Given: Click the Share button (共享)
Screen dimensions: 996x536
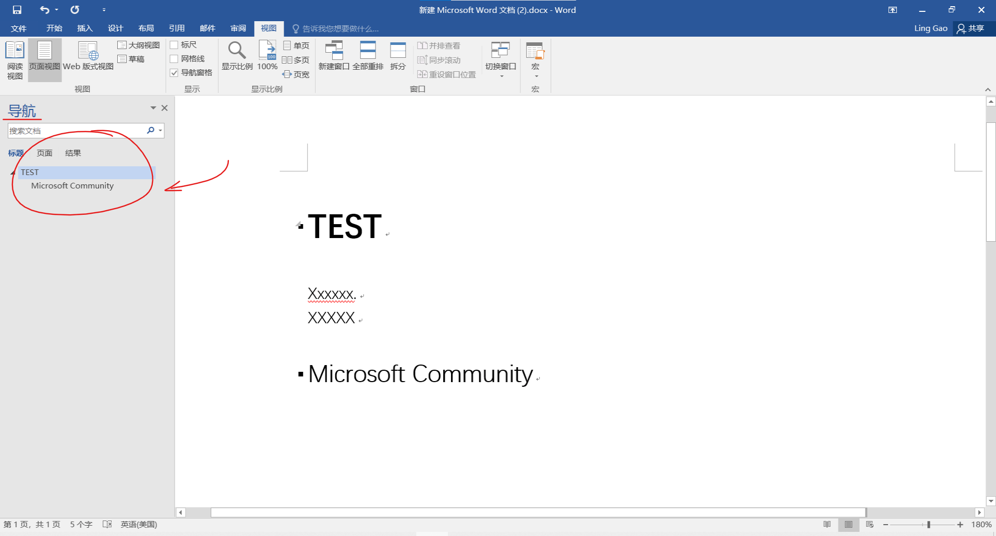Looking at the screenshot, I should pyautogui.click(x=971, y=28).
